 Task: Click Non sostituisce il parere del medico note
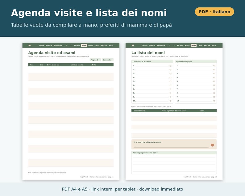47,173
